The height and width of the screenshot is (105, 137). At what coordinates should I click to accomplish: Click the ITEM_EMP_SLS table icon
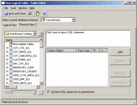(11, 79)
